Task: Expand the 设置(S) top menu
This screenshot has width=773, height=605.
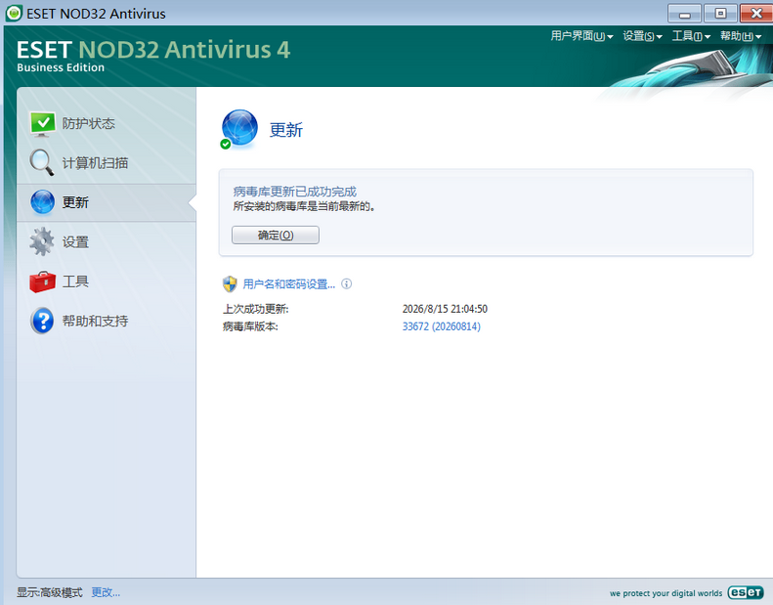Action: 642,36
